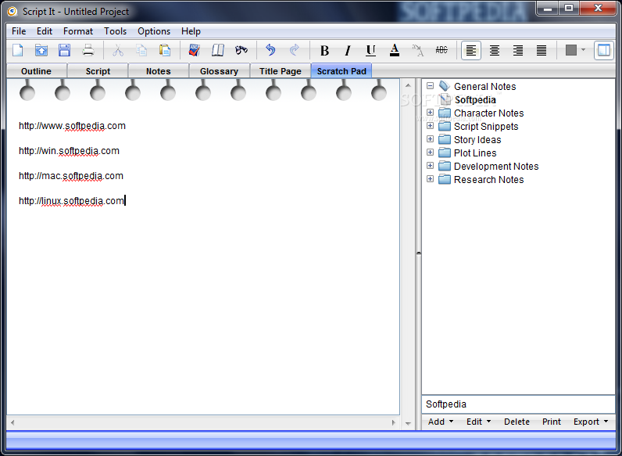Switch to the Glossary tab
The image size is (622, 456).
tap(219, 71)
